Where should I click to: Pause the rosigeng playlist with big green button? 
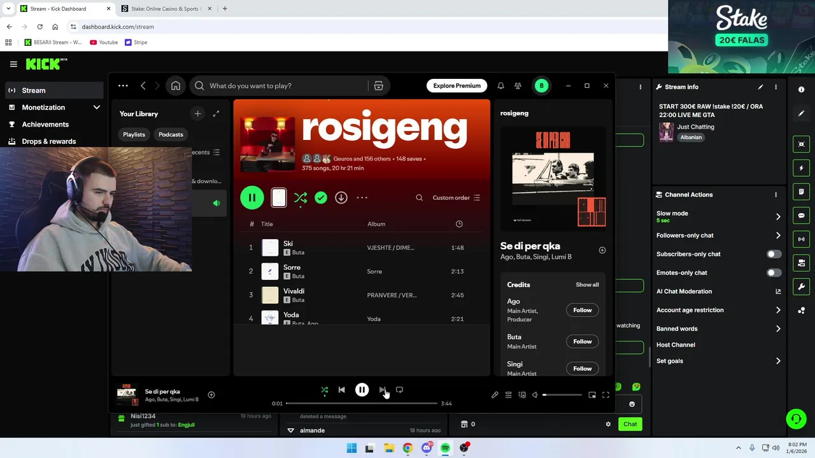tap(252, 198)
